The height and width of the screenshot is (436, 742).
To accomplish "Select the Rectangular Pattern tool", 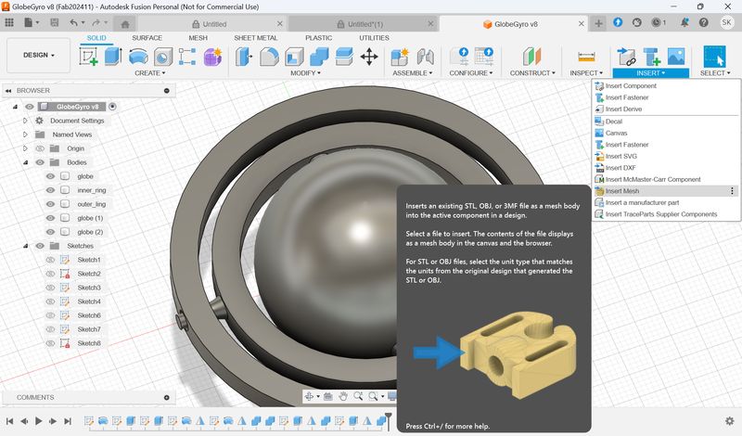I will (x=187, y=57).
